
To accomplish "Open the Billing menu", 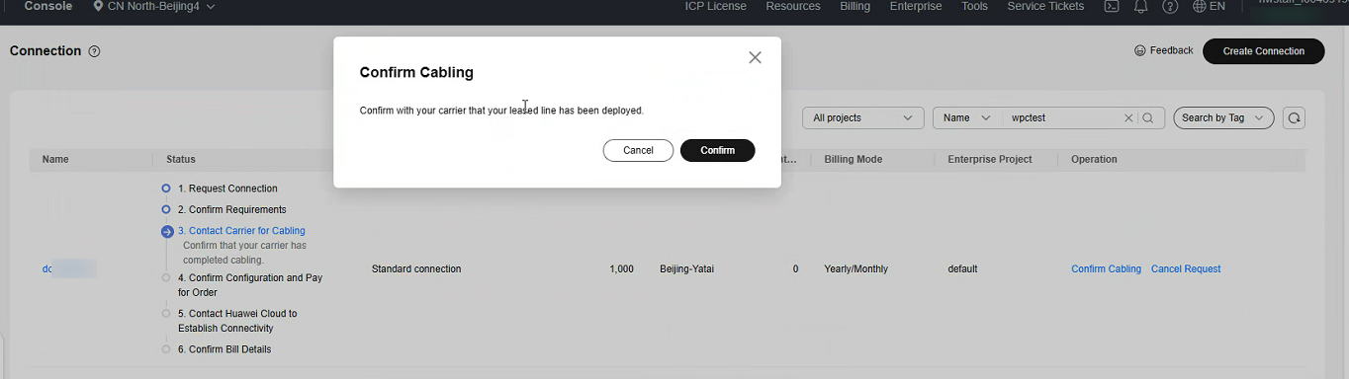I will point(855,6).
